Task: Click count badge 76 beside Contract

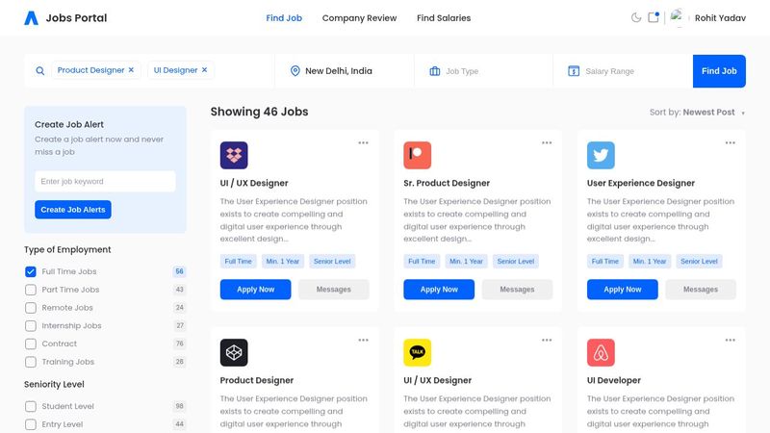Action: [180, 344]
